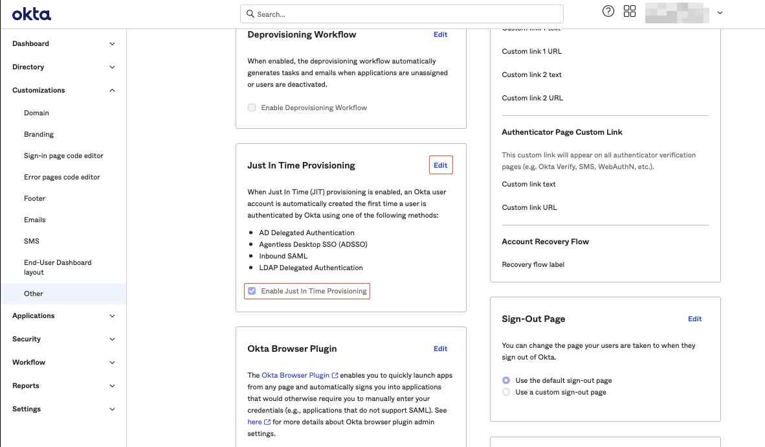Expand the Security sidebar section
The image size is (765, 447).
tap(112, 339)
